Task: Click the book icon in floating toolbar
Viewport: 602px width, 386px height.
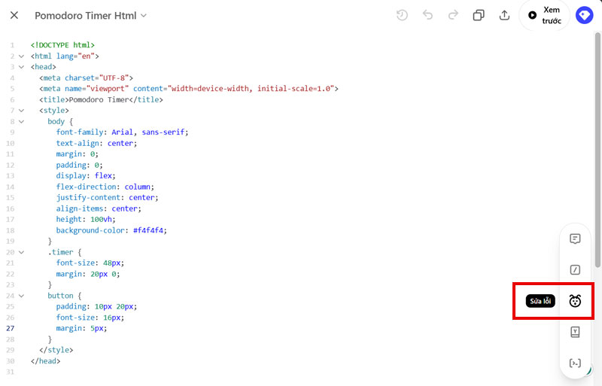Action: tap(575, 332)
